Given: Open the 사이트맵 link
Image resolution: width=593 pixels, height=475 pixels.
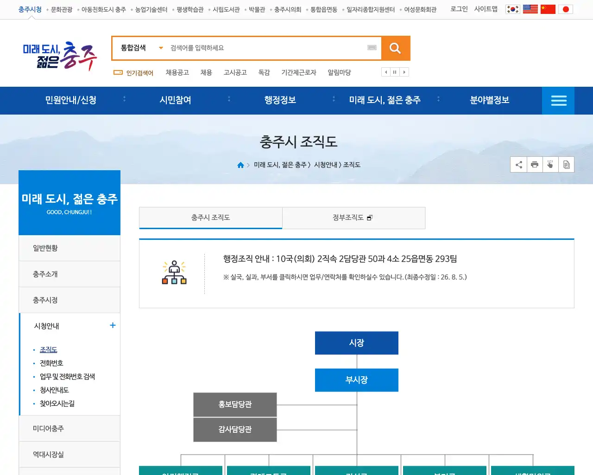Looking at the screenshot, I should pyautogui.click(x=486, y=9).
